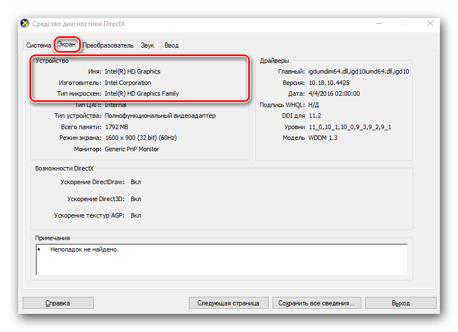The image size is (458, 332).
Task: Click the 'Тип устройства:' field label
Action: click(x=77, y=116)
